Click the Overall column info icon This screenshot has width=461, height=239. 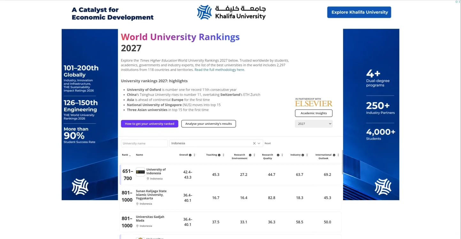coord(190,155)
